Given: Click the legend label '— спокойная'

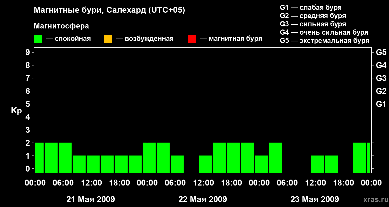Looking at the screenshot, I should pyautogui.click(x=68, y=39).
